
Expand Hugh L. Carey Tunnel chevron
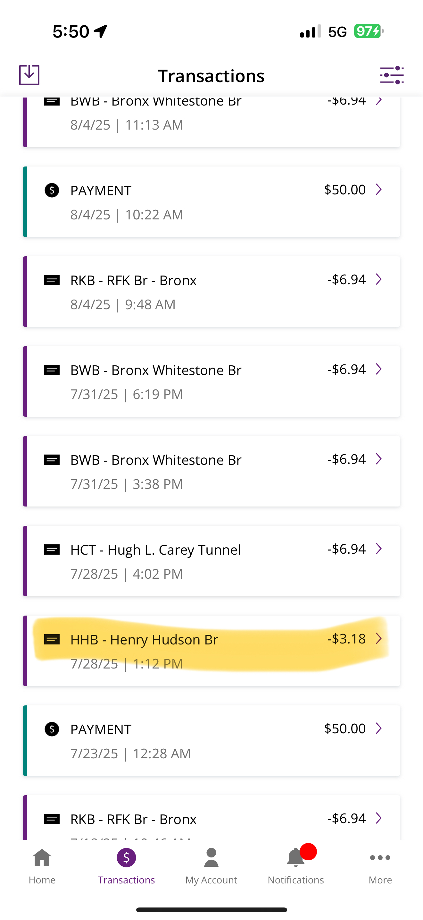click(379, 549)
